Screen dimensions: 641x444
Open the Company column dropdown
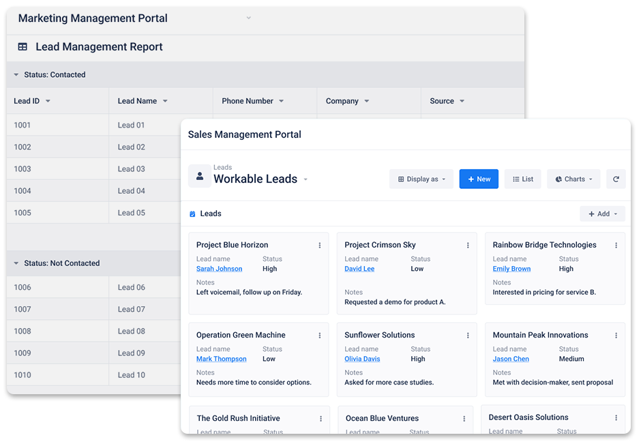(367, 101)
